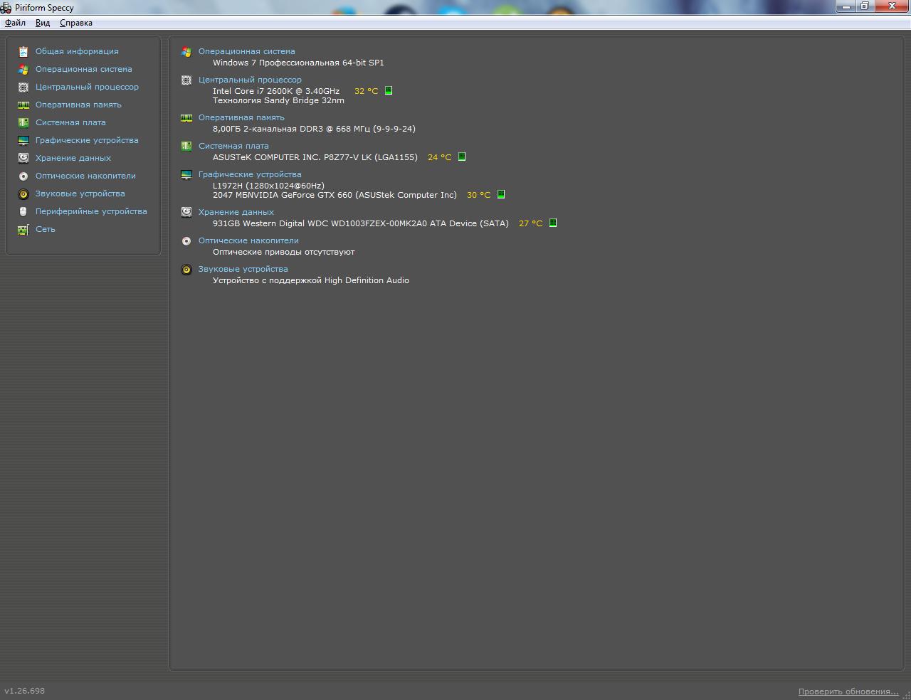911x700 pixels.
Task: Click the speaker icon next to Звуковые устройства heading
Action: click(x=186, y=269)
